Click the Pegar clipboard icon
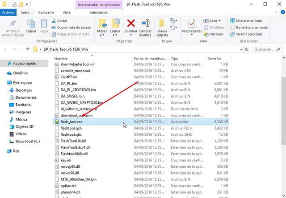The image size is (286, 198). [x=44, y=24]
